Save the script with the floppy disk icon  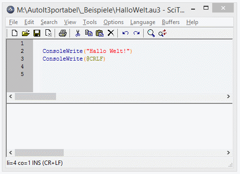point(37,33)
